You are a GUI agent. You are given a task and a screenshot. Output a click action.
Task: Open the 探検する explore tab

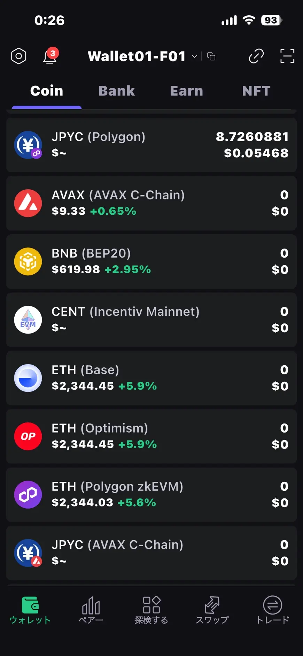tap(151, 610)
